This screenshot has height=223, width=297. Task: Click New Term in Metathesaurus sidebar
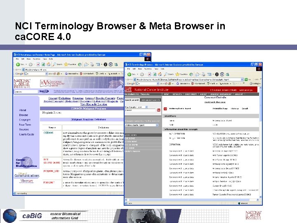point(25,125)
